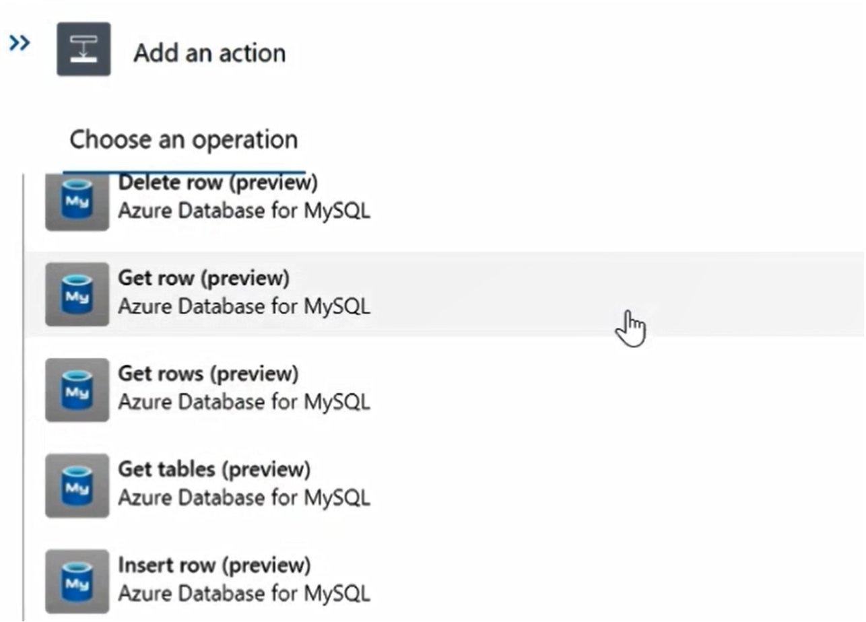866x622 pixels.
Task: Click the MySQL icon for Delete row
Action: [x=77, y=203]
